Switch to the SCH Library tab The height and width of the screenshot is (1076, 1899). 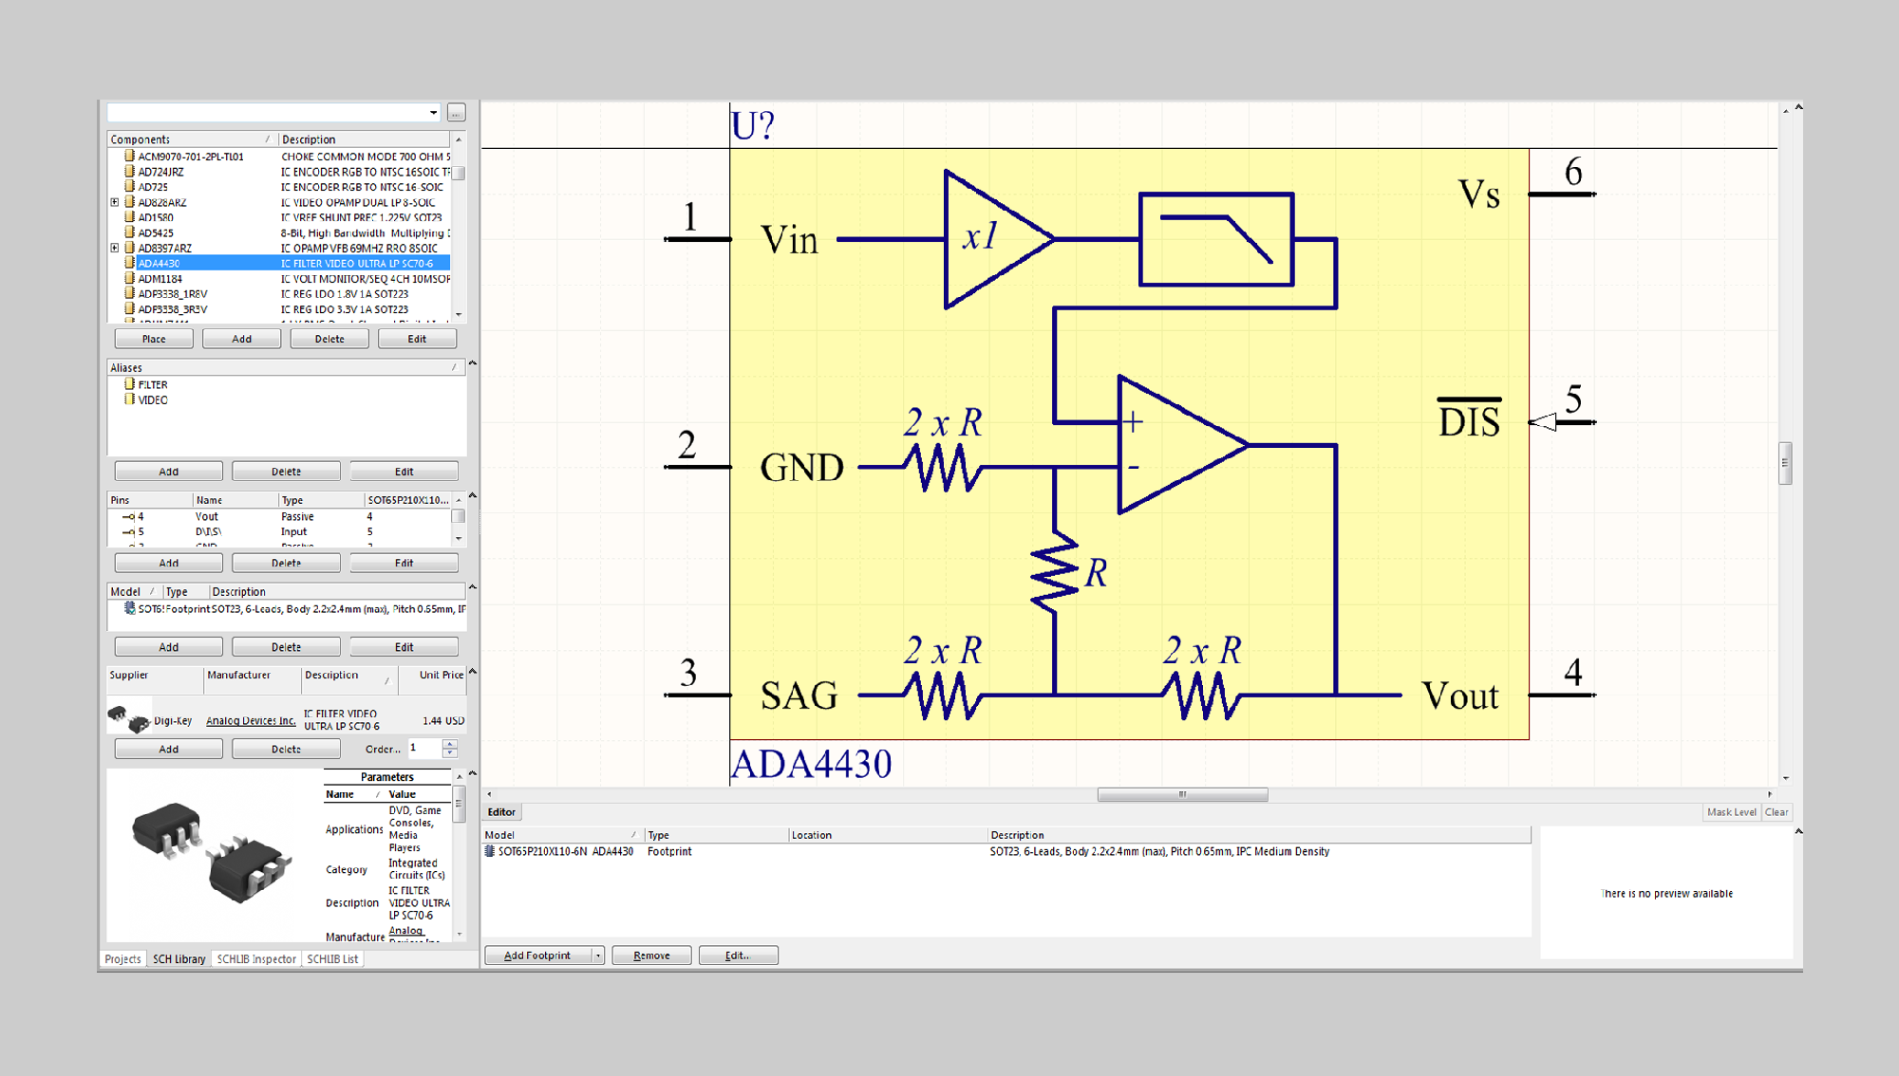[x=179, y=959]
